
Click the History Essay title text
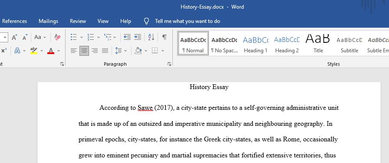209,87
